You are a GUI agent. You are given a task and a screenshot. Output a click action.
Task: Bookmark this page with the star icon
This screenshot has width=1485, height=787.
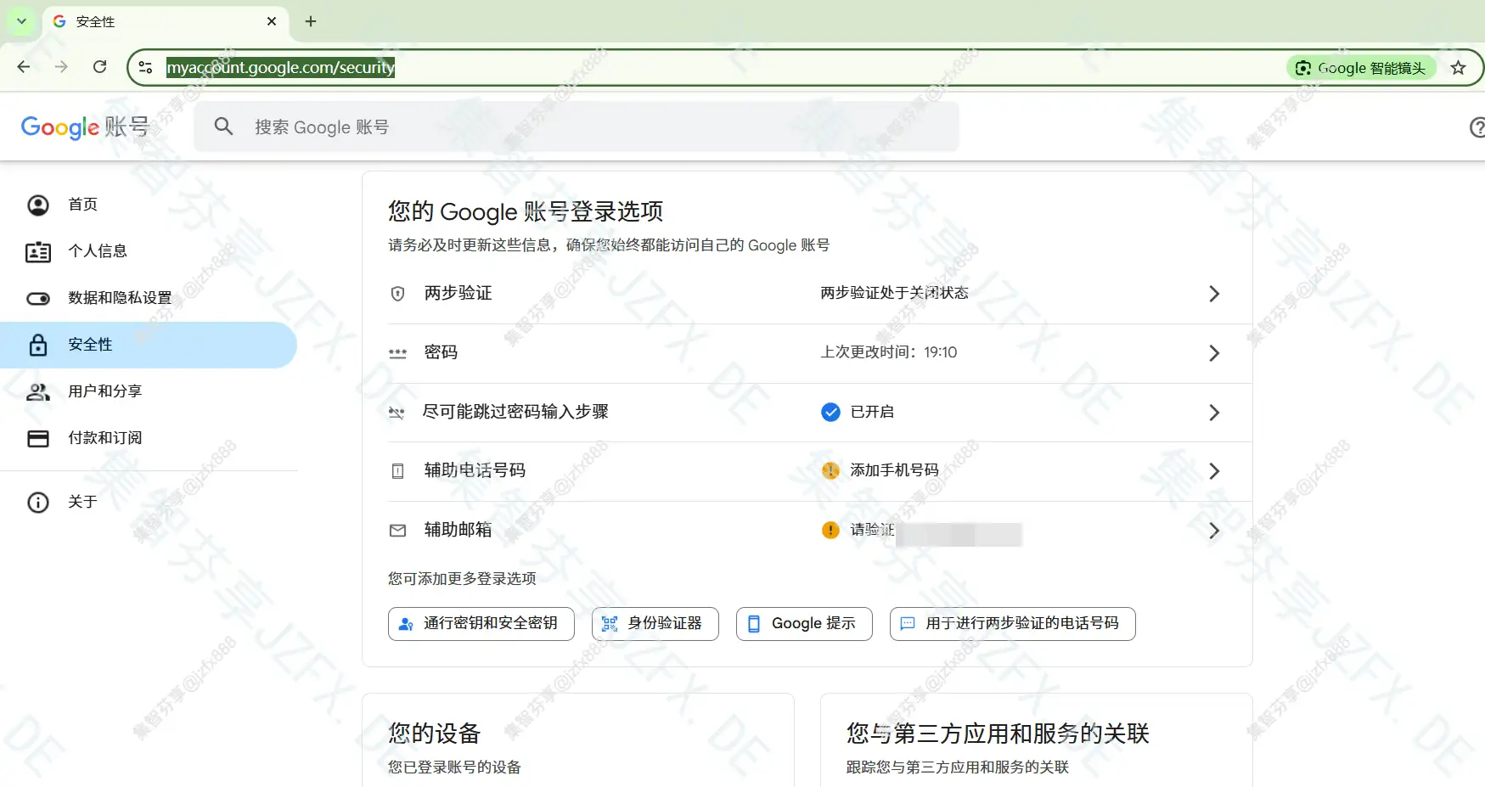click(x=1458, y=68)
